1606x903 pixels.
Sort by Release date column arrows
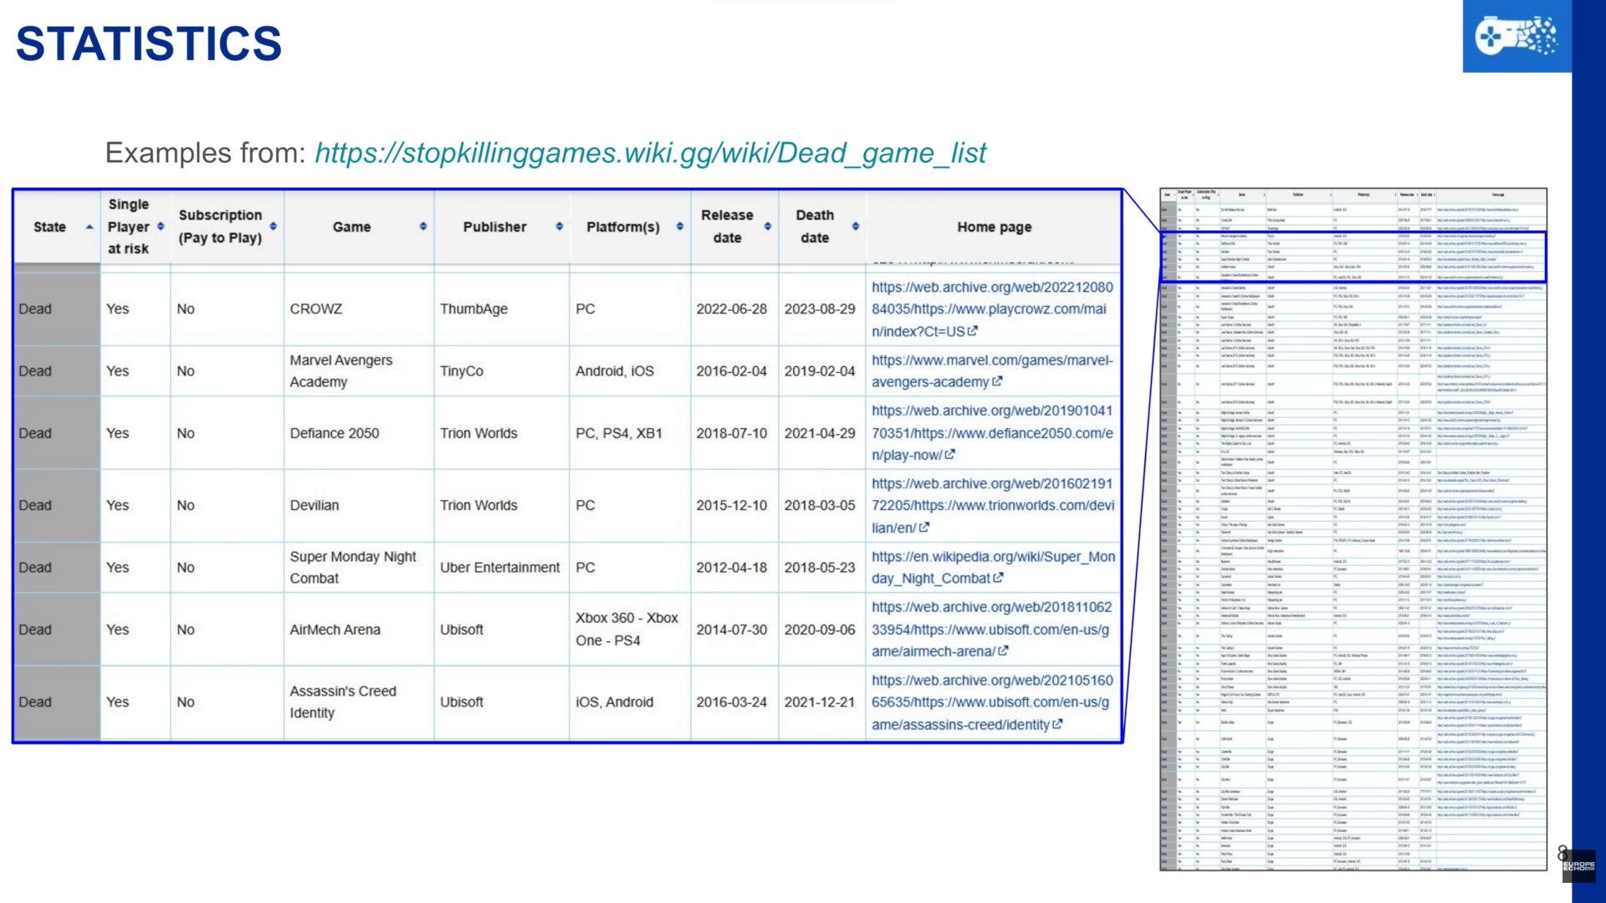coord(768,227)
